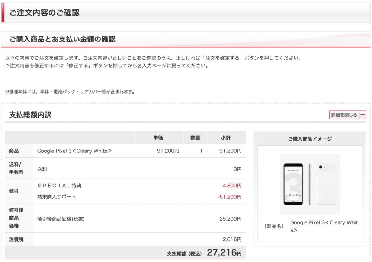
Task: Click the total 27,216円 amount
Action: [224, 253]
